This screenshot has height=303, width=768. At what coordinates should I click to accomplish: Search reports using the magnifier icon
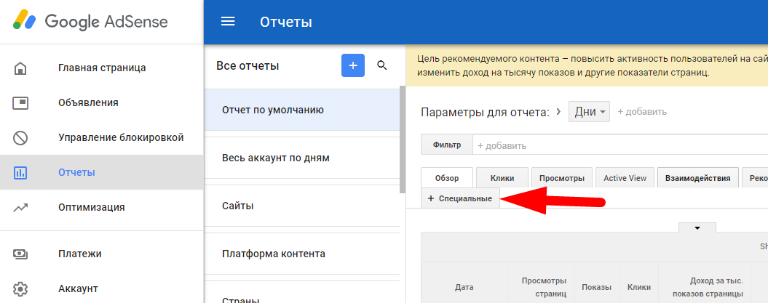point(382,65)
